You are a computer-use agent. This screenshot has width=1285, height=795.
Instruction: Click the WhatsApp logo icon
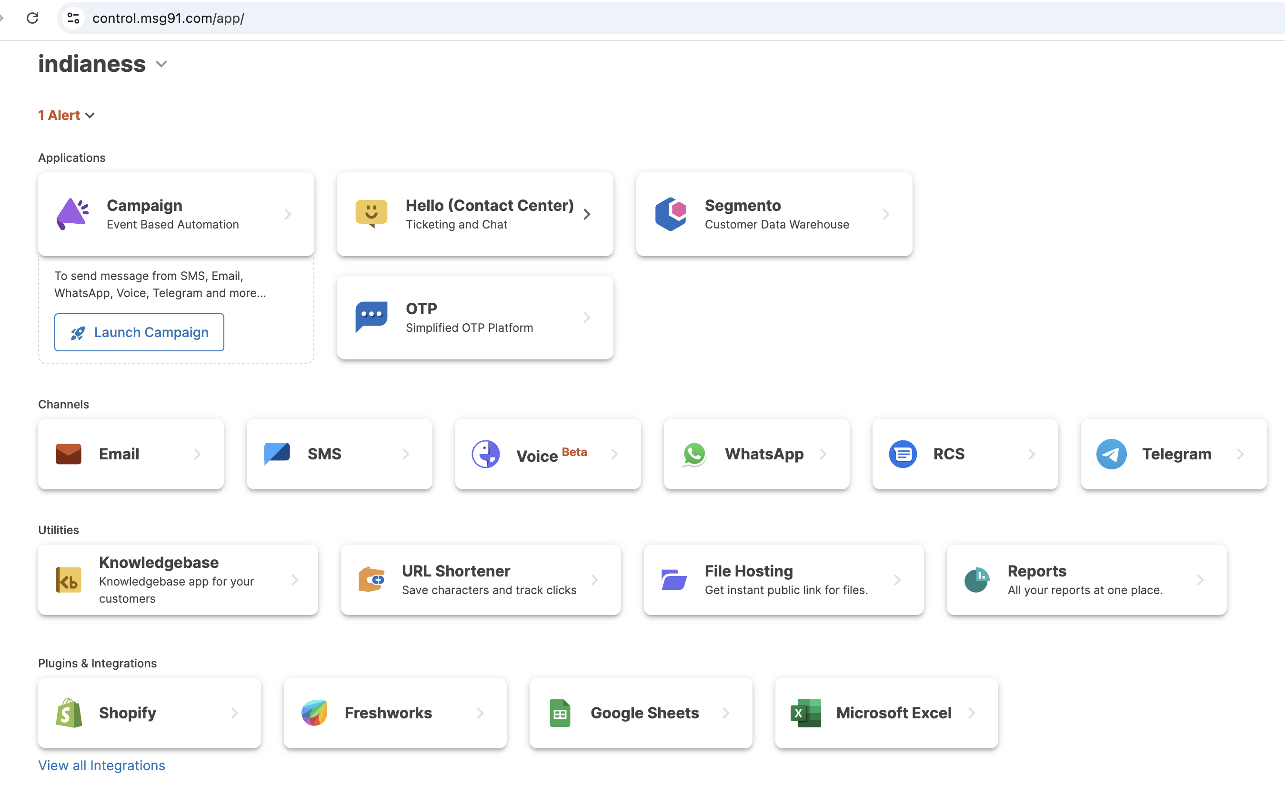point(694,454)
